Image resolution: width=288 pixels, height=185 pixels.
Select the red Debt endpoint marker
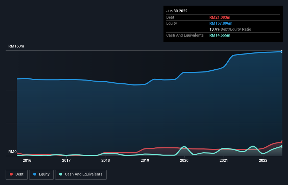[x=282, y=142]
